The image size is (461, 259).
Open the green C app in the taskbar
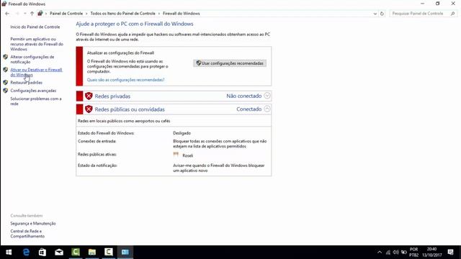(x=76, y=253)
